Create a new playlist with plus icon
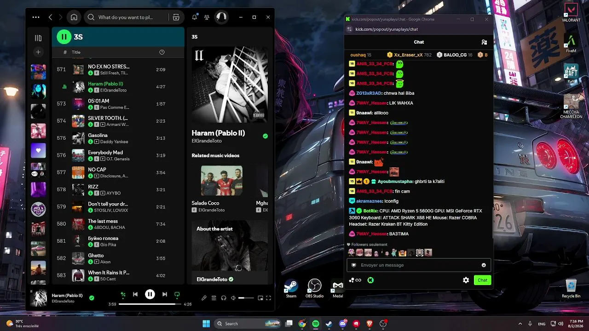This screenshot has width=589, height=331. pos(38,52)
